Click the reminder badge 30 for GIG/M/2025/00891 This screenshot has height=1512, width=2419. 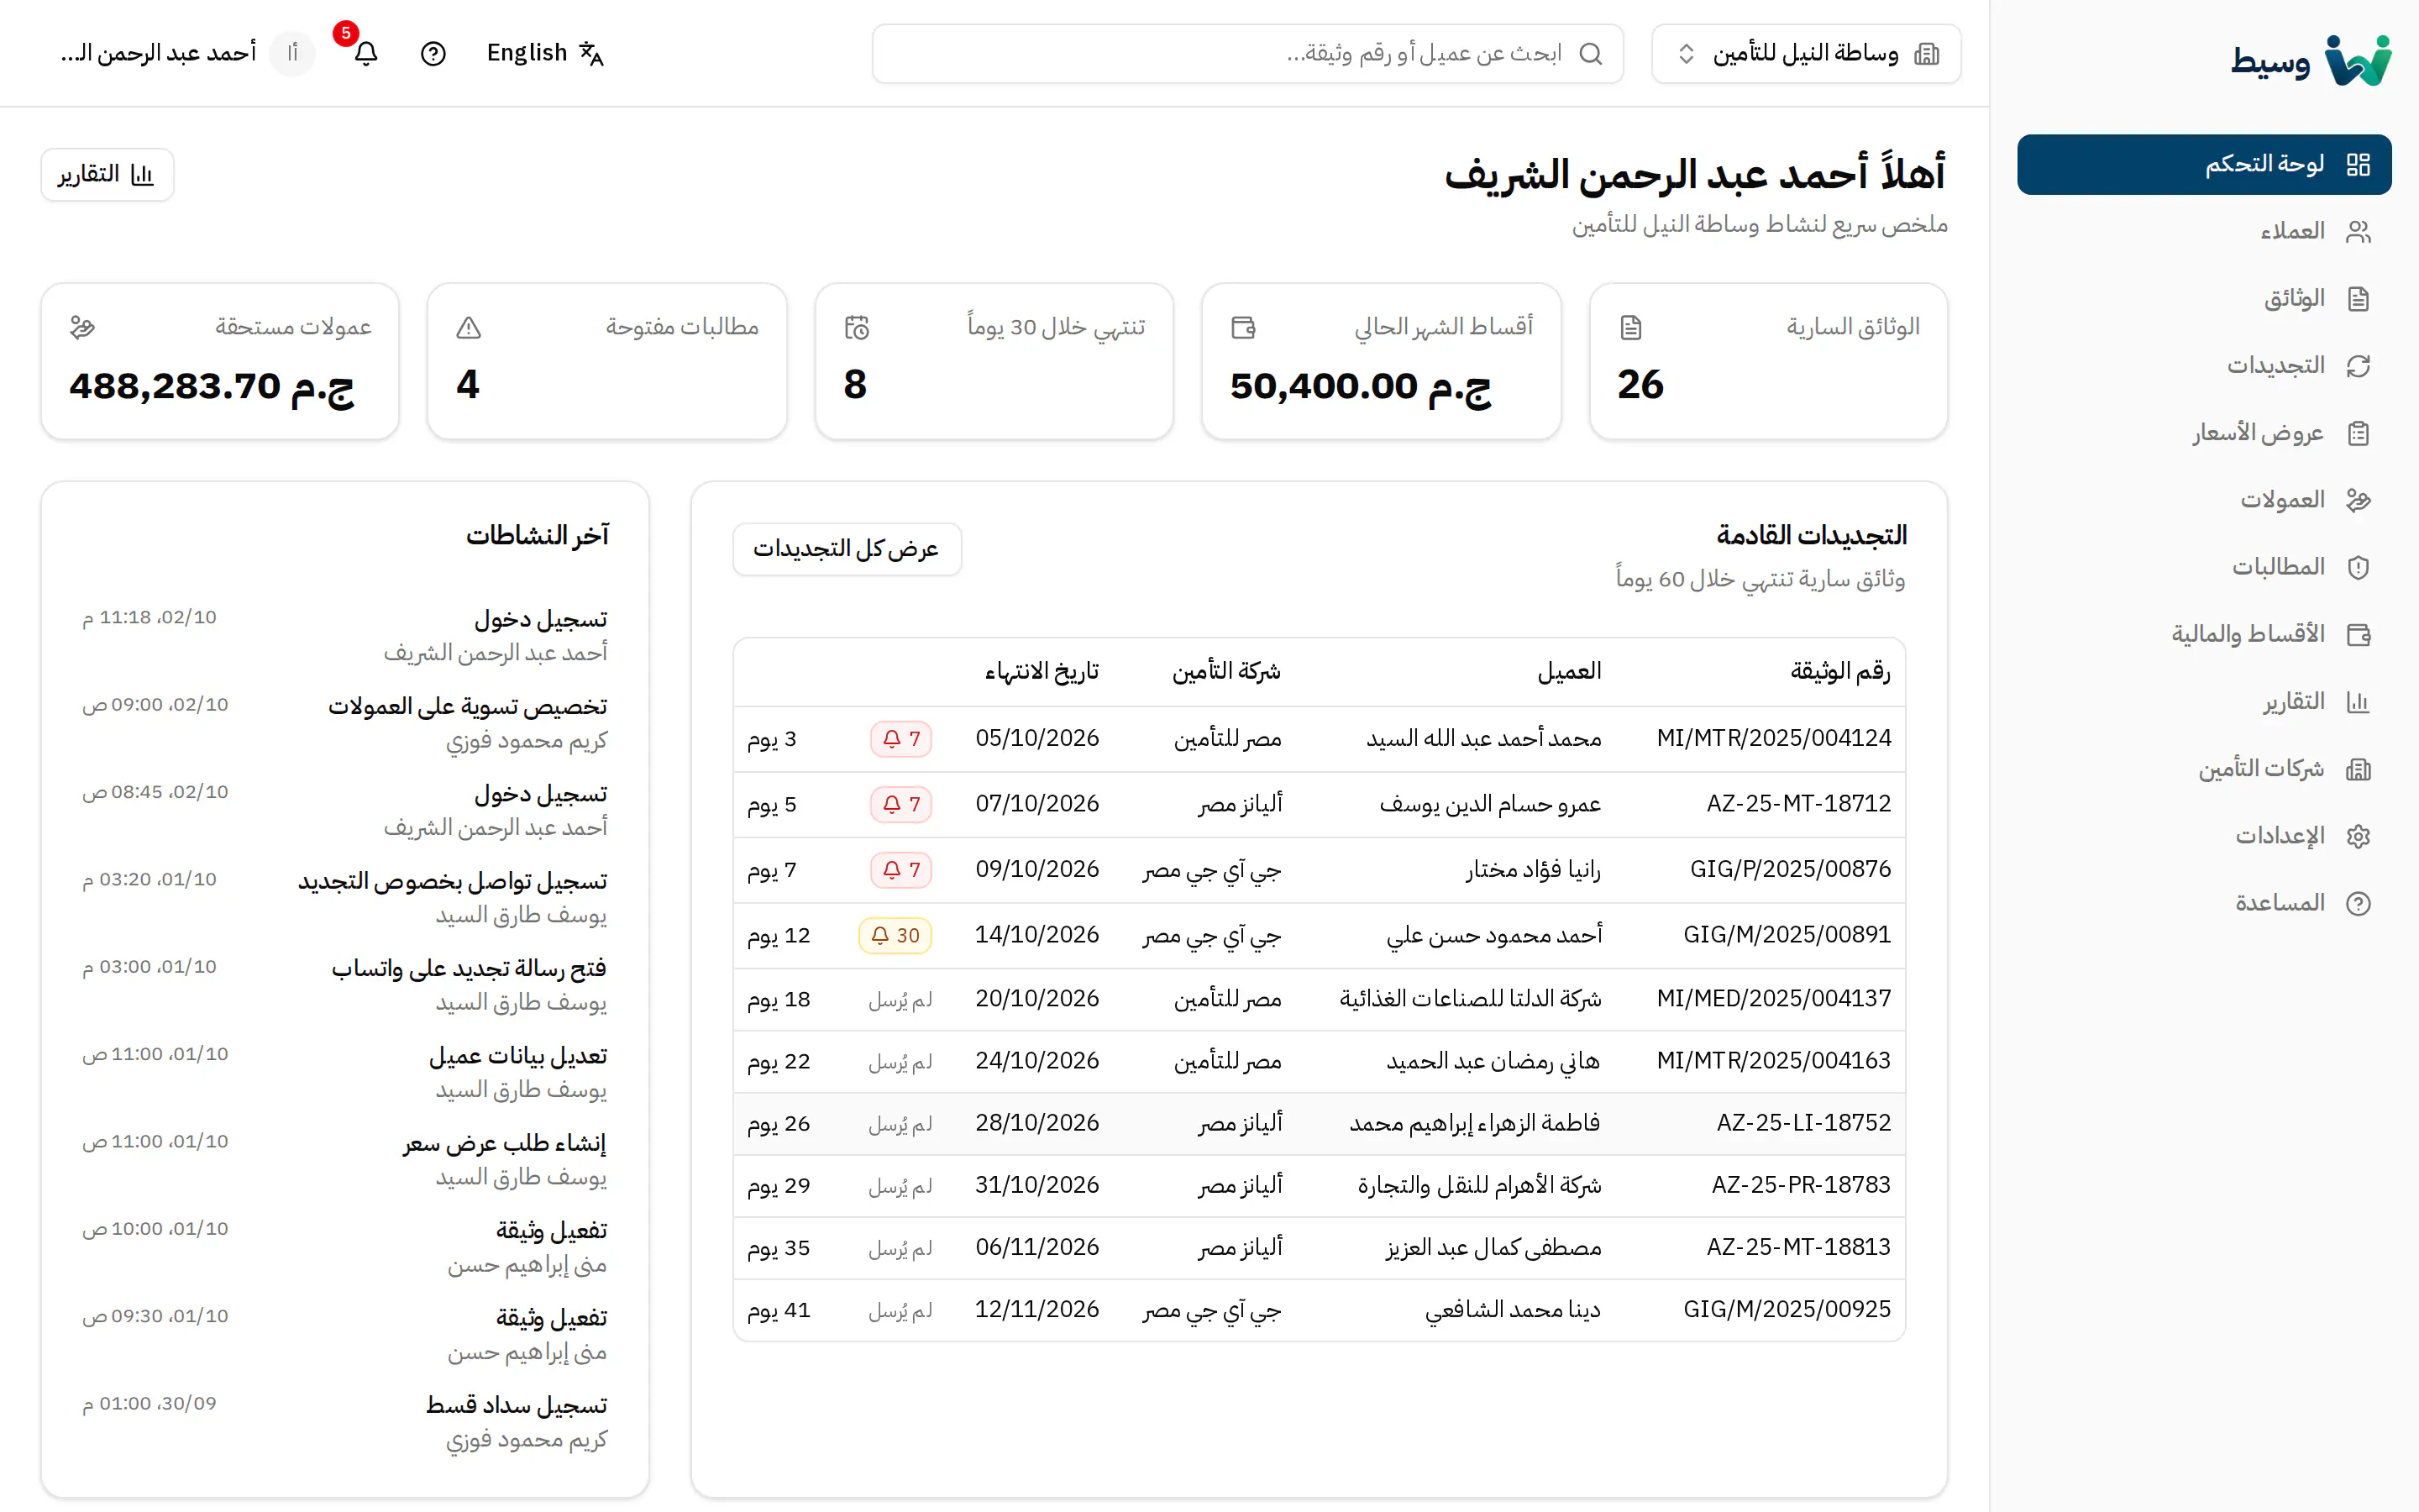[x=895, y=935]
